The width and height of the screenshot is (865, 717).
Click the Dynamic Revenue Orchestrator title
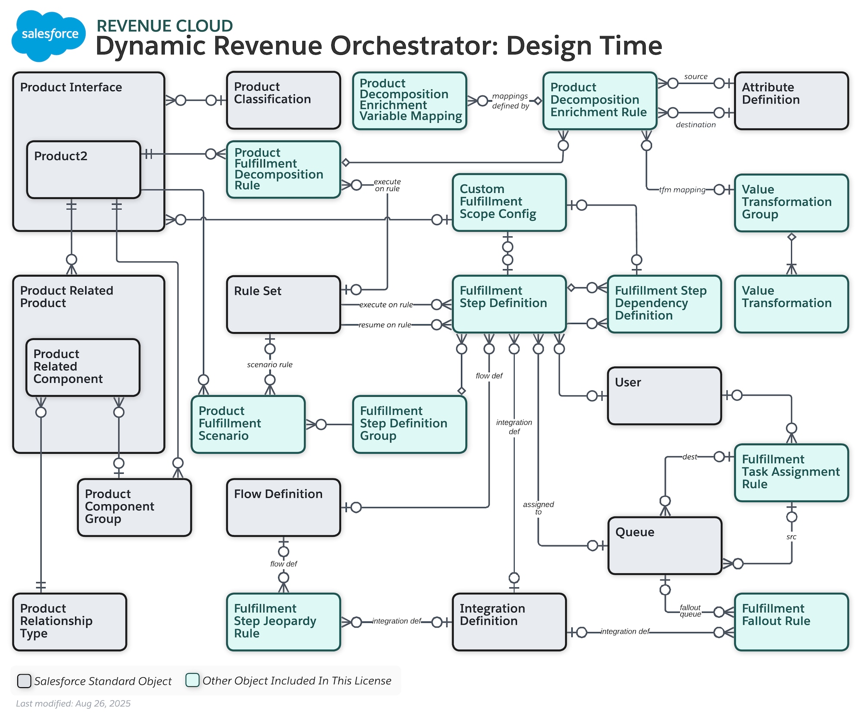pos(379,46)
